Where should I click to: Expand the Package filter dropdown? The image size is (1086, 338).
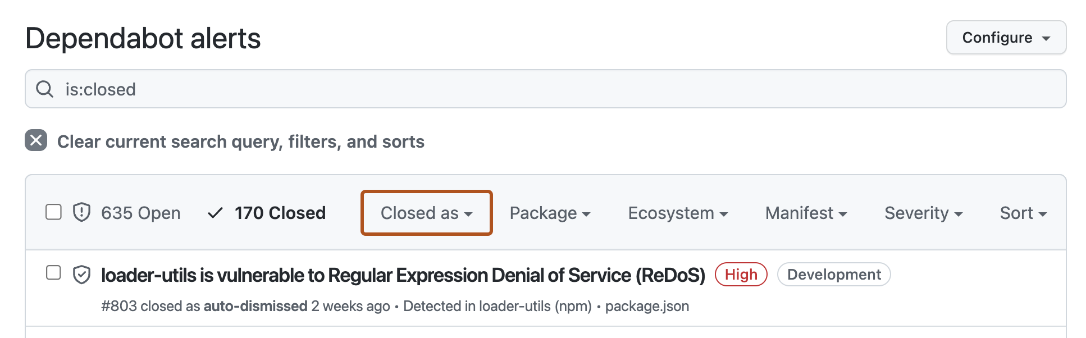(x=549, y=213)
